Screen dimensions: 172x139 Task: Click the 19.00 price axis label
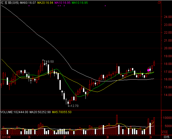coord(168,56)
